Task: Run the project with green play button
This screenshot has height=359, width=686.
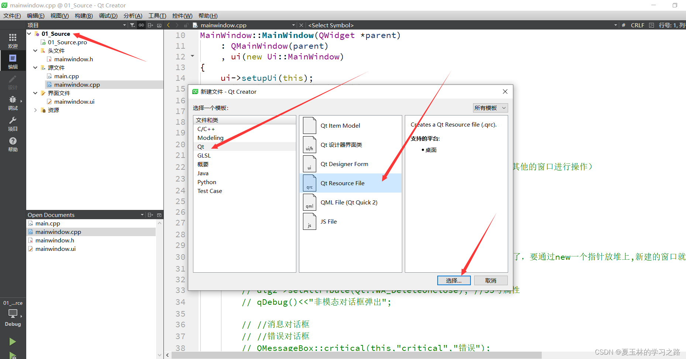Action: pyautogui.click(x=13, y=342)
